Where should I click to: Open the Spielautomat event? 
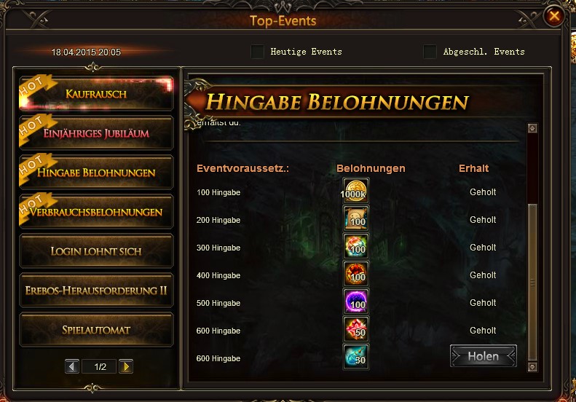[96, 330]
